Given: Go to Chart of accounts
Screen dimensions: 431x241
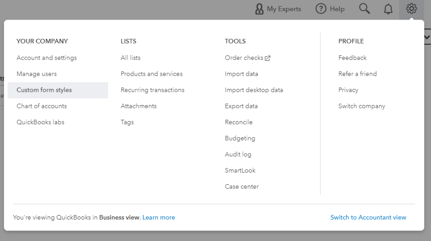Looking at the screenshot, I should pyautogui.click(x=42, y=106).
